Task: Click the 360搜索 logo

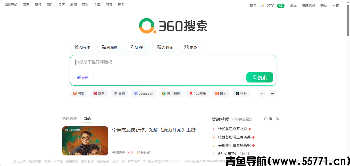Action: point(173,26)
